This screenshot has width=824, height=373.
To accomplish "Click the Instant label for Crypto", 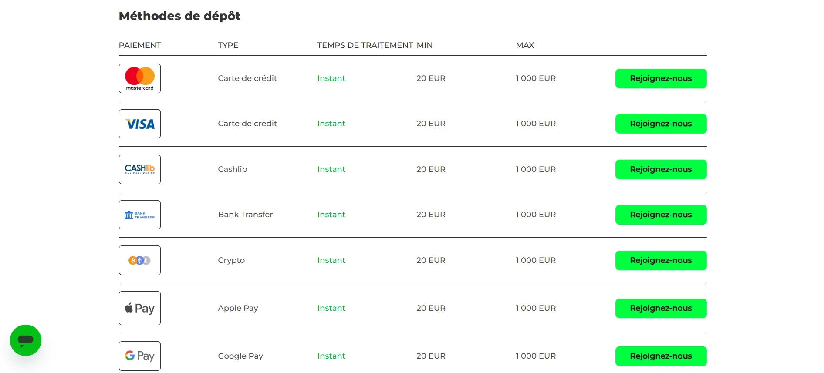I will pyautogui.click(x=331, y=260).
